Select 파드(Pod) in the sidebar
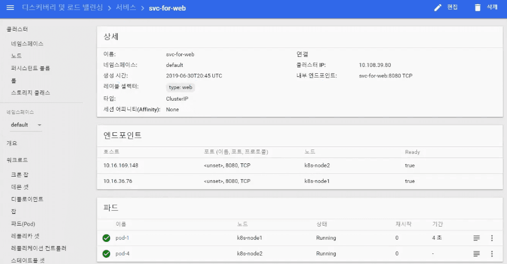 (x=23, y=224)
